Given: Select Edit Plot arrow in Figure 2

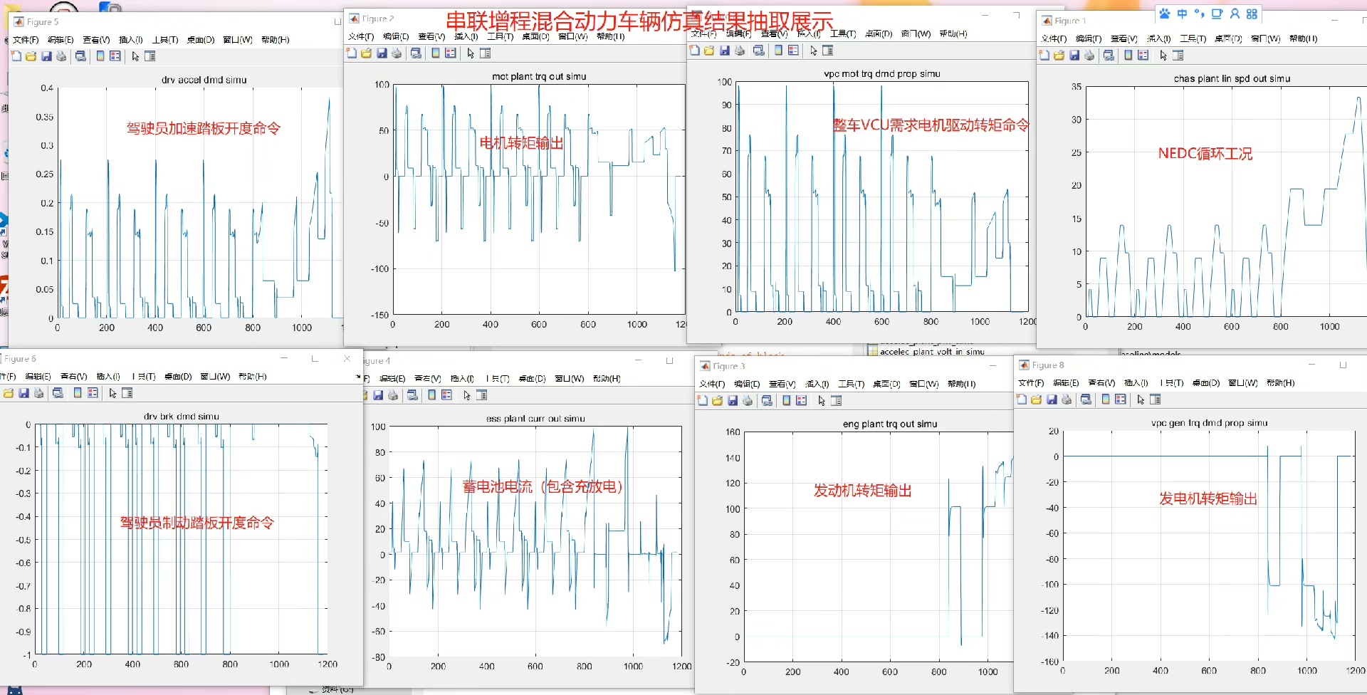Looking at the screenshot, I should pos(471,53).
